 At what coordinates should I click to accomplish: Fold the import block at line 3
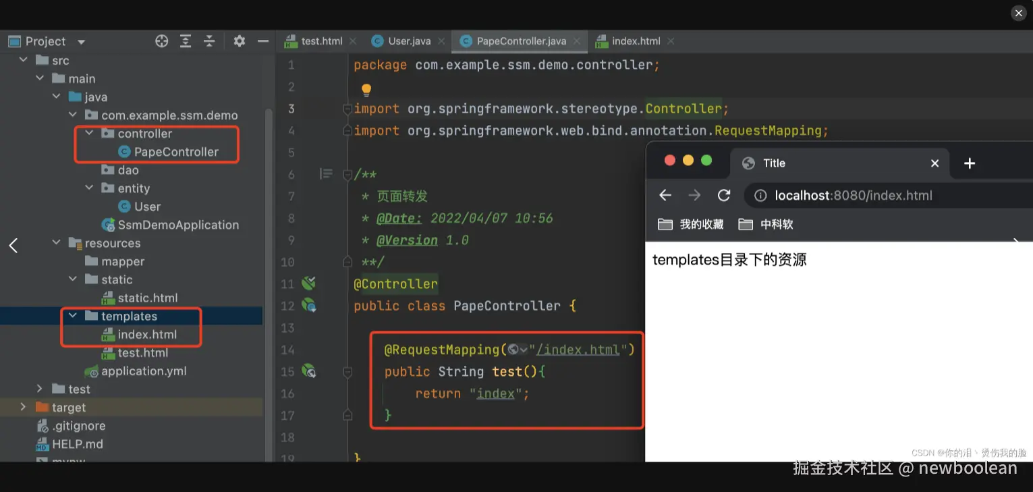pos(347,109)
